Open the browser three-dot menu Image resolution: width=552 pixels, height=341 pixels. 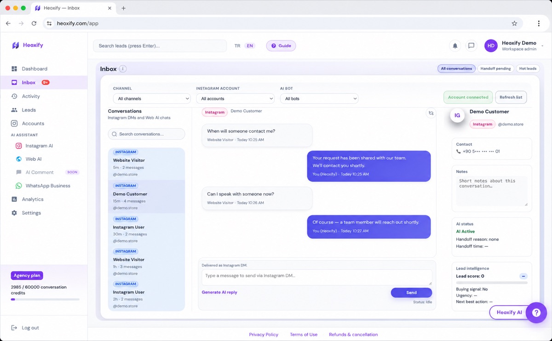[x=539, y=23]
